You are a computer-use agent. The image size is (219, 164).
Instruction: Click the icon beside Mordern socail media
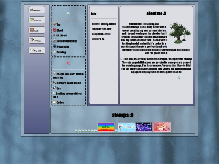tap(54, 83)
